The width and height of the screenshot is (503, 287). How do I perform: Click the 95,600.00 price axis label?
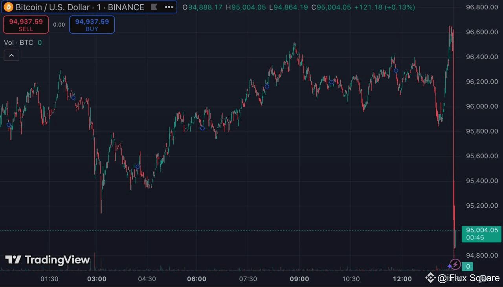[482, 156]
